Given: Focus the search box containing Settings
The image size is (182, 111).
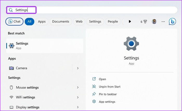Looking at the screenshot, I should click(92, 10).
